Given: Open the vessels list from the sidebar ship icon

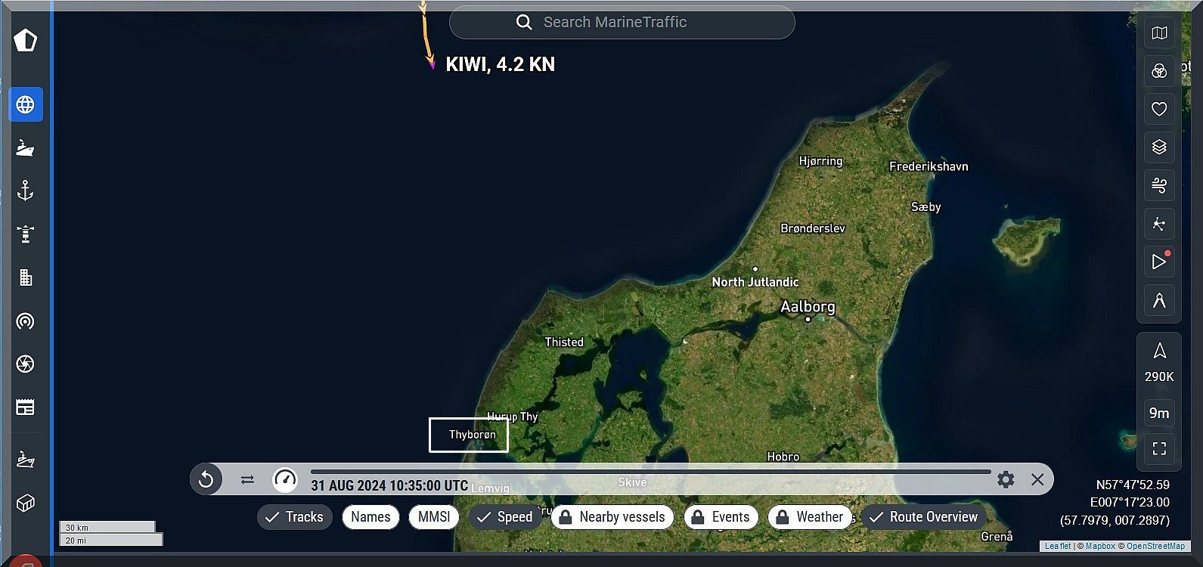Looking at the screenshot, I should tap(25, 147).
